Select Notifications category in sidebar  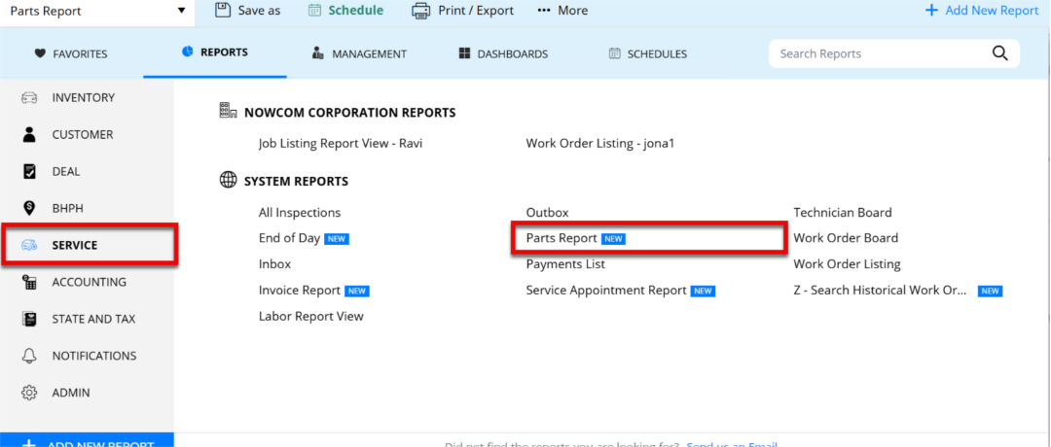(x=87, y=356)
